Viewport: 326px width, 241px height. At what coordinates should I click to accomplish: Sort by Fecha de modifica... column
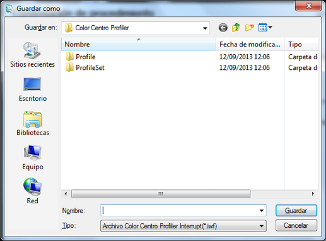[x=250, y=44]
